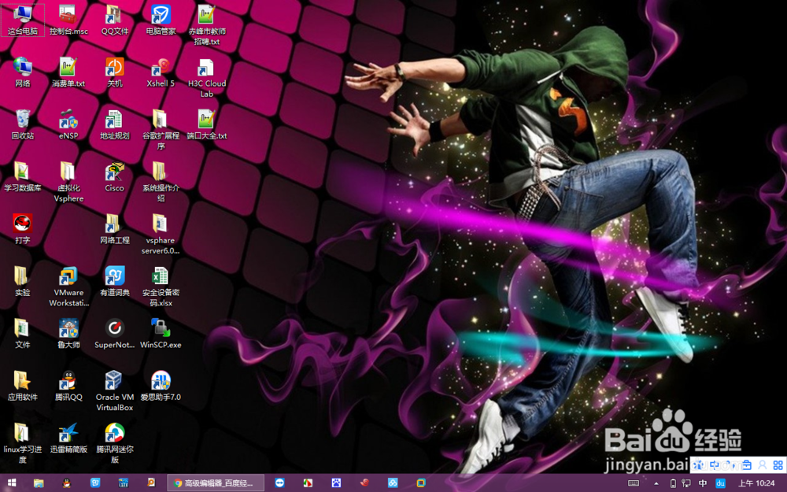Select the 消费单.txt file

click(68, 72)
